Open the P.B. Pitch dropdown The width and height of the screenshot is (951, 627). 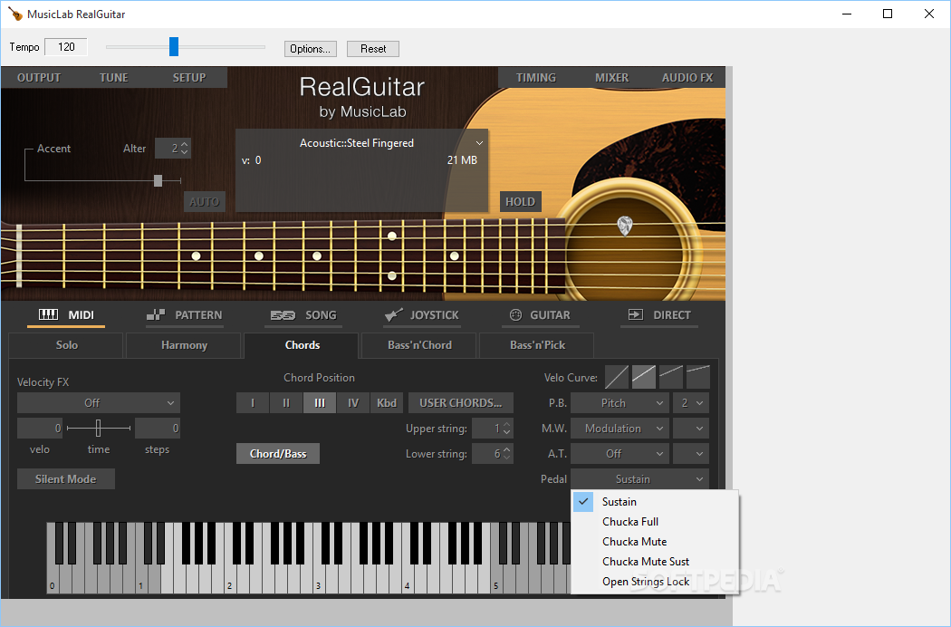pos(620,403)
